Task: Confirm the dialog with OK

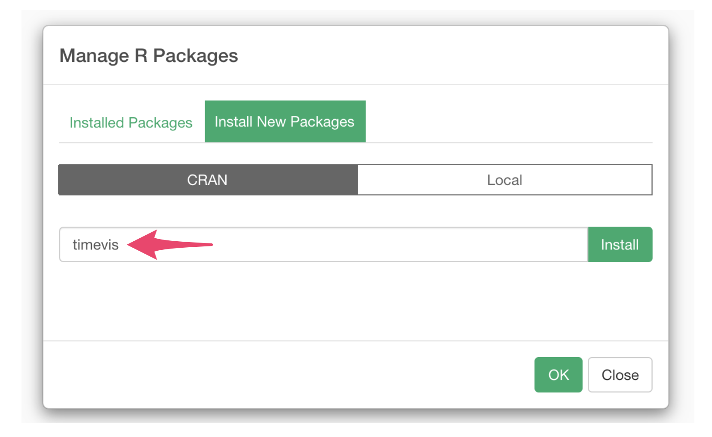Action: [558, 375]
